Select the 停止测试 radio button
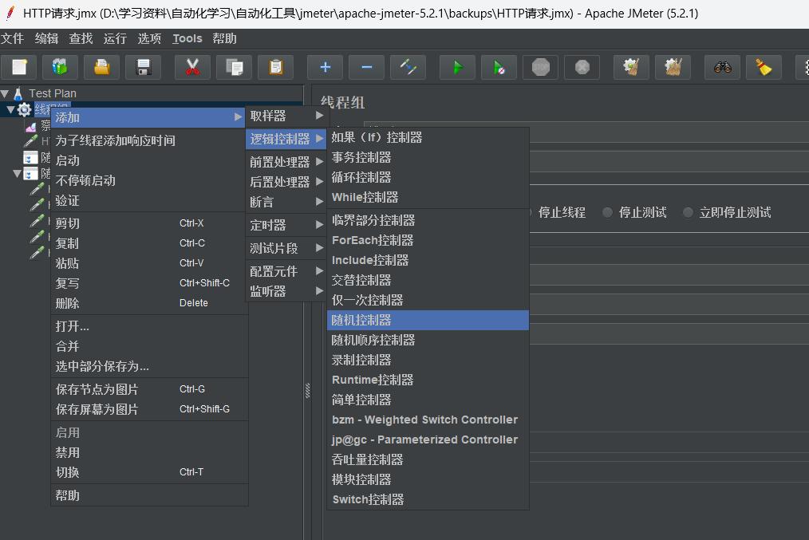The width and height of the screenshot is (809, 540). pos(608,212)
